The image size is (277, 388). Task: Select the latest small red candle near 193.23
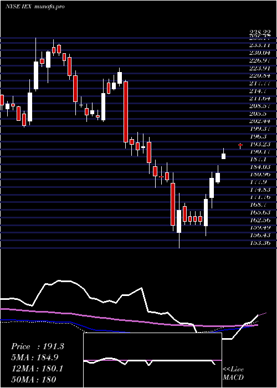240,145
